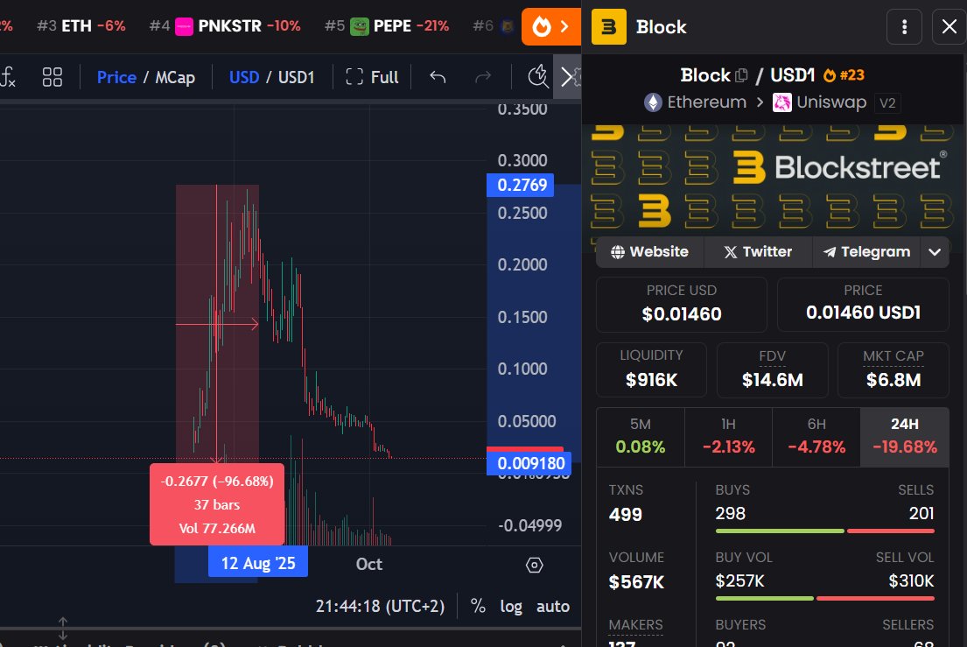
Task: Open the Blockstreet Website link
Action: coord(649,252)
